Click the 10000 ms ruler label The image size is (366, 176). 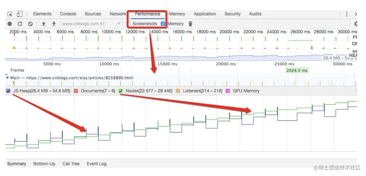[109, 64]
